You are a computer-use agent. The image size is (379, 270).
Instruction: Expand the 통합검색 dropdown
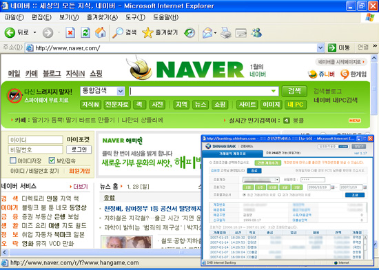(x=121, y=92)
